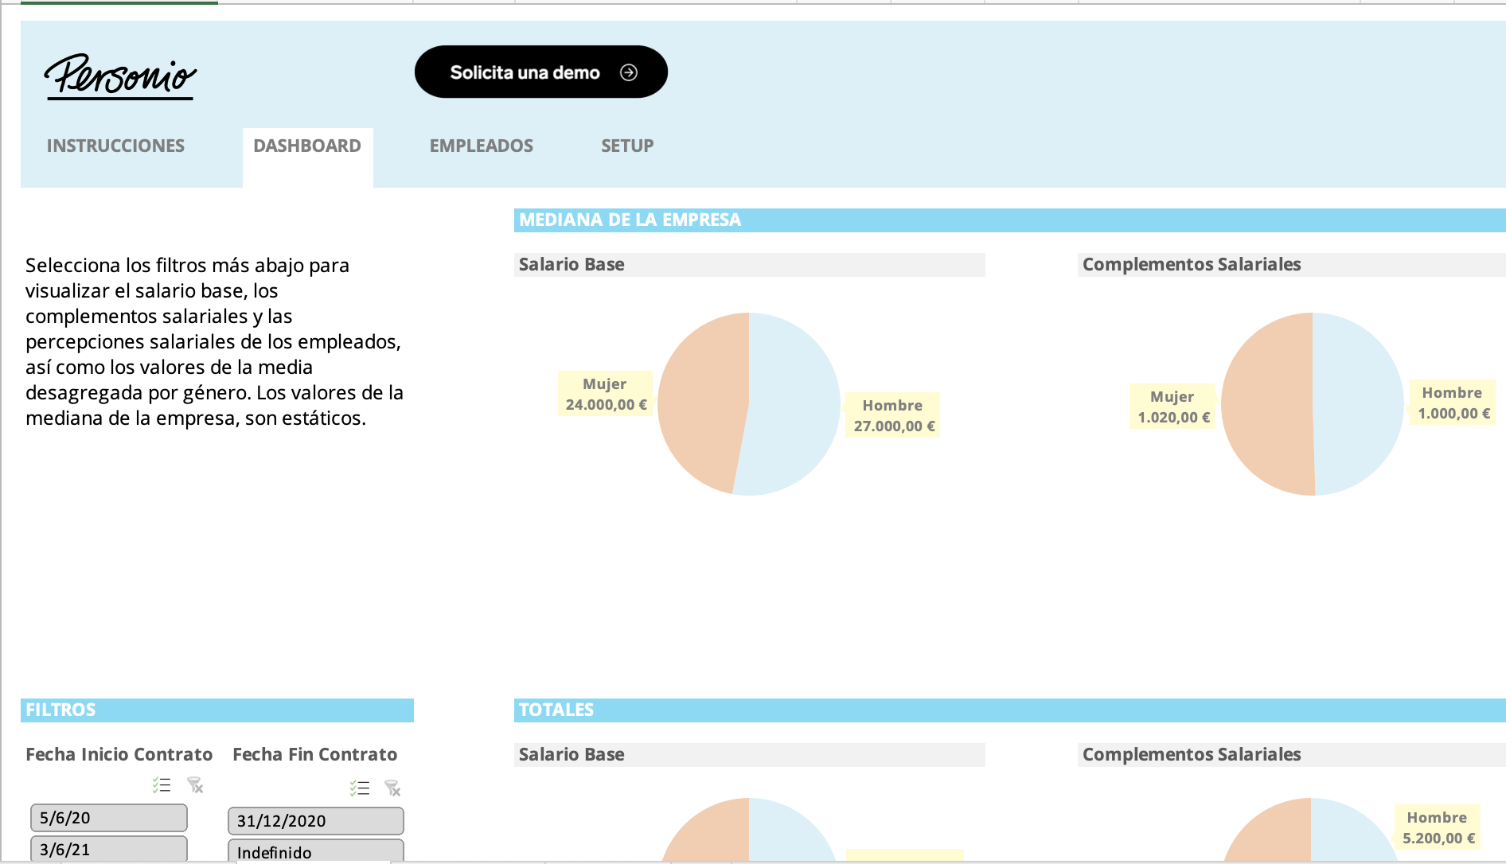Click the Hombre 1.000,00 € data label
Viewport: 1506px width, 864px height.
click(x=1453, y=403)
